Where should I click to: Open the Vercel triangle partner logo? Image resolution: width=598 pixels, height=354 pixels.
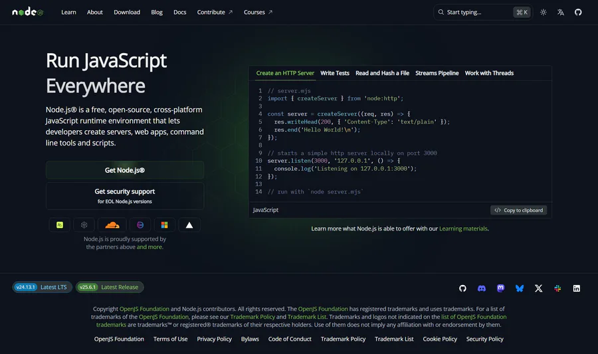(x=189, y=225)
